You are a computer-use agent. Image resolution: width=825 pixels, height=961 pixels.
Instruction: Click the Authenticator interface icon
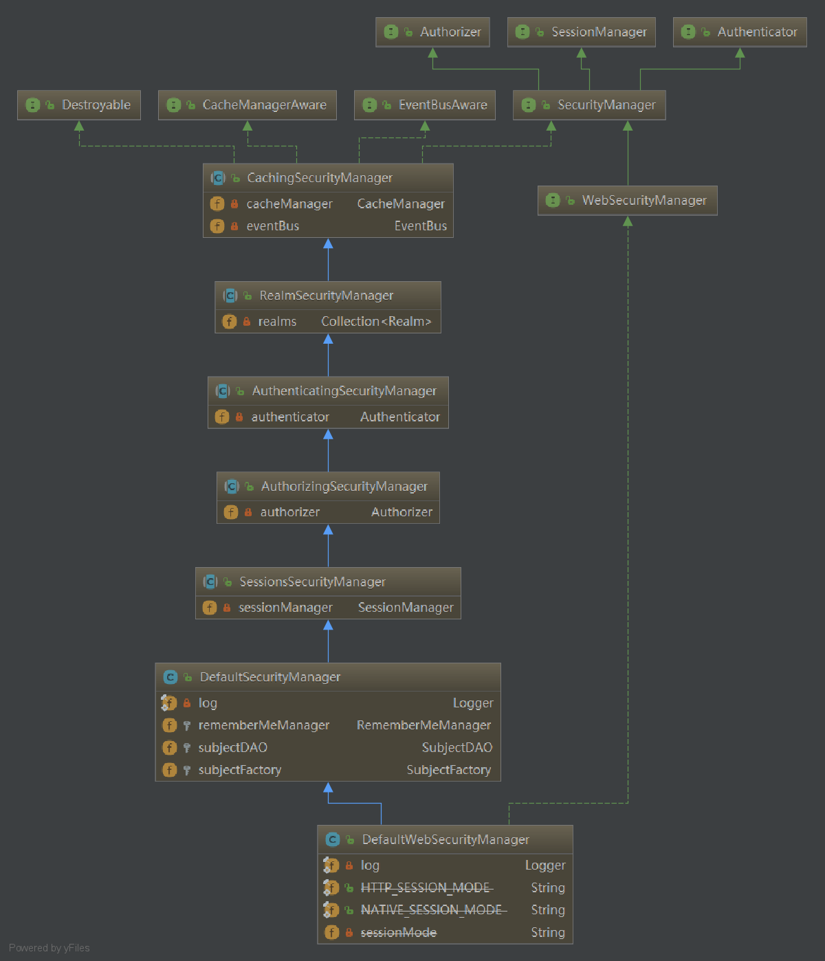coord(688,32)
